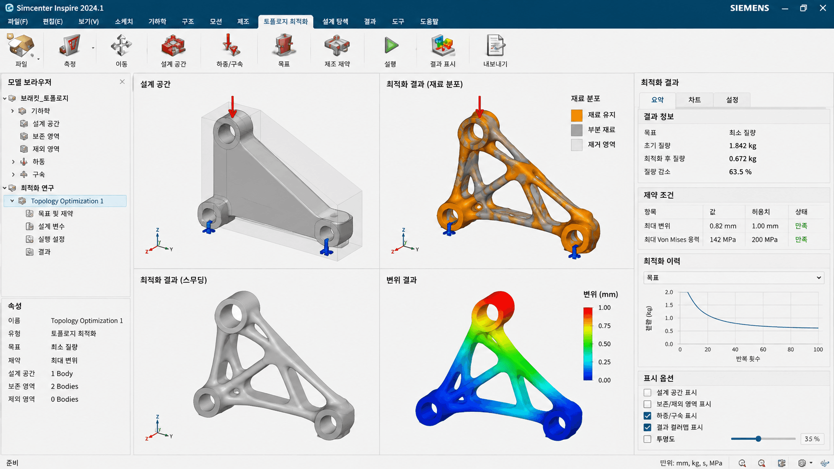Expand the 하중 tree node
The height and width of the screenshot is (469, 834).
[13, 161]
